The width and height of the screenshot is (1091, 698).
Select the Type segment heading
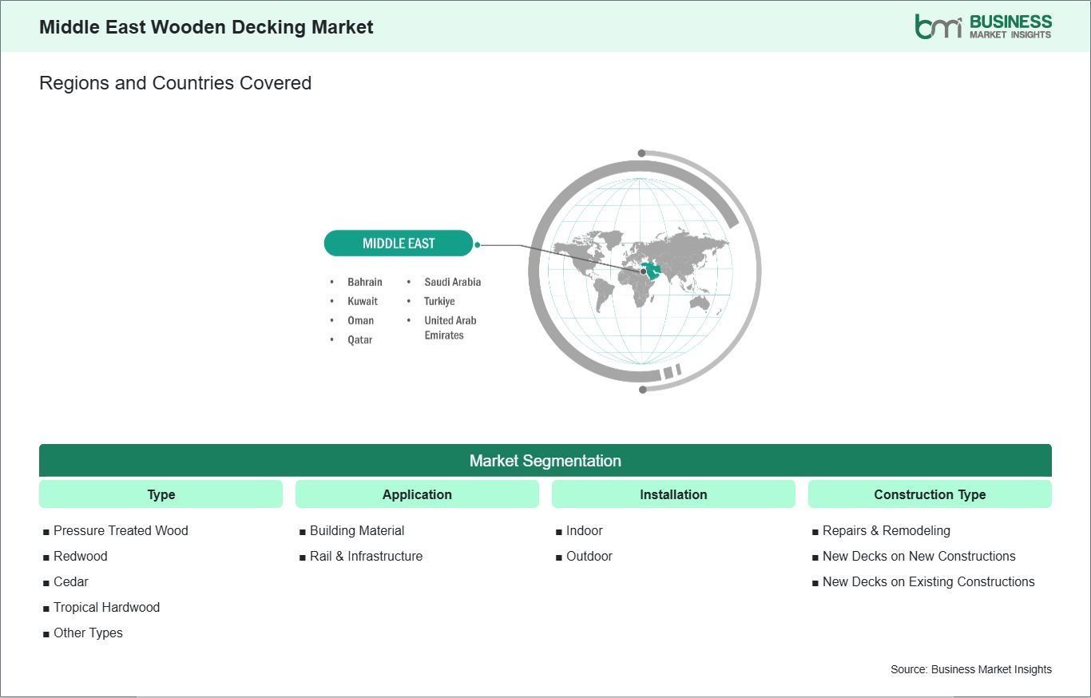161,494
